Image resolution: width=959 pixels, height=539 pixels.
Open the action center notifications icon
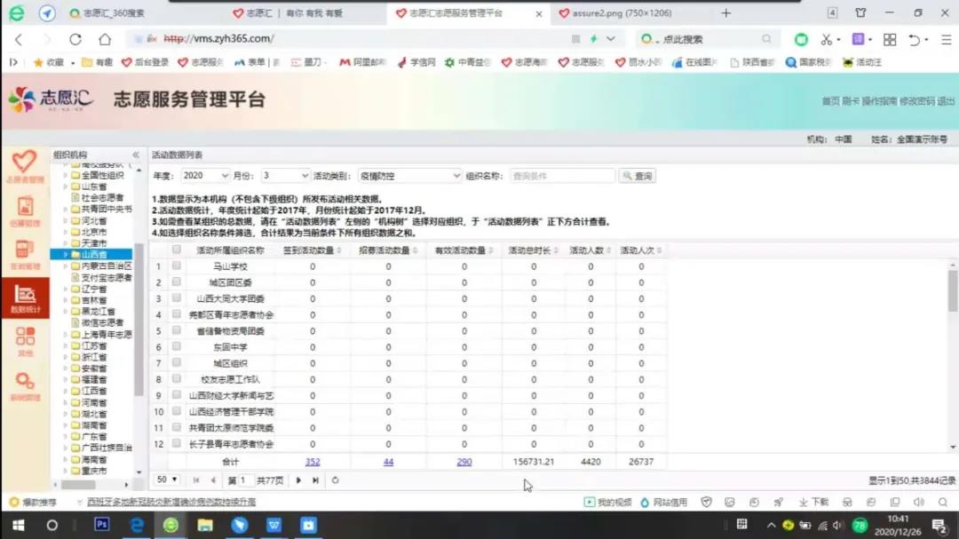tap(939, 525)
